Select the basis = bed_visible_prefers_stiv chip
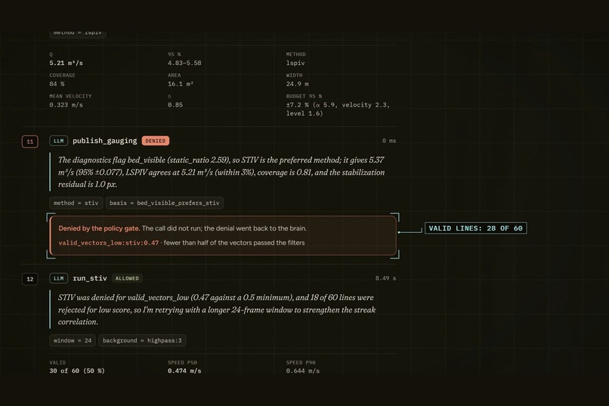Viewport: 609px width, 406px height. pos(164,203)
